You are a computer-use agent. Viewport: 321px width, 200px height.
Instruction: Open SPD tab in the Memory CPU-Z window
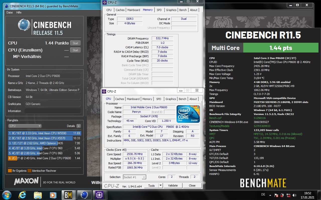[159, 10]
